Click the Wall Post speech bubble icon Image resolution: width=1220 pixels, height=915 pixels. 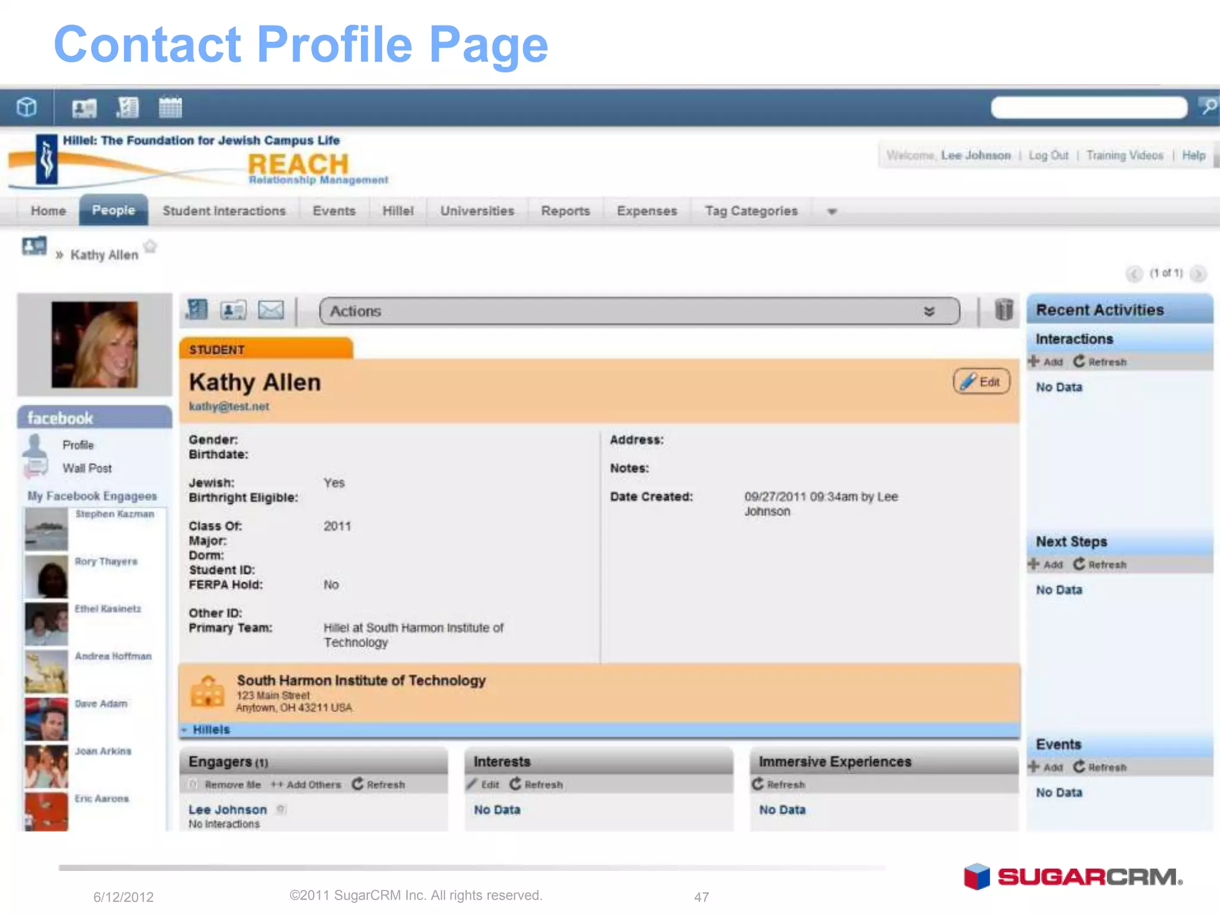35,468
